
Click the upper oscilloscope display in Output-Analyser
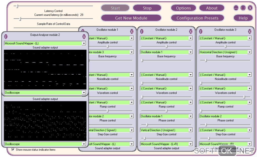pos(45,70)
